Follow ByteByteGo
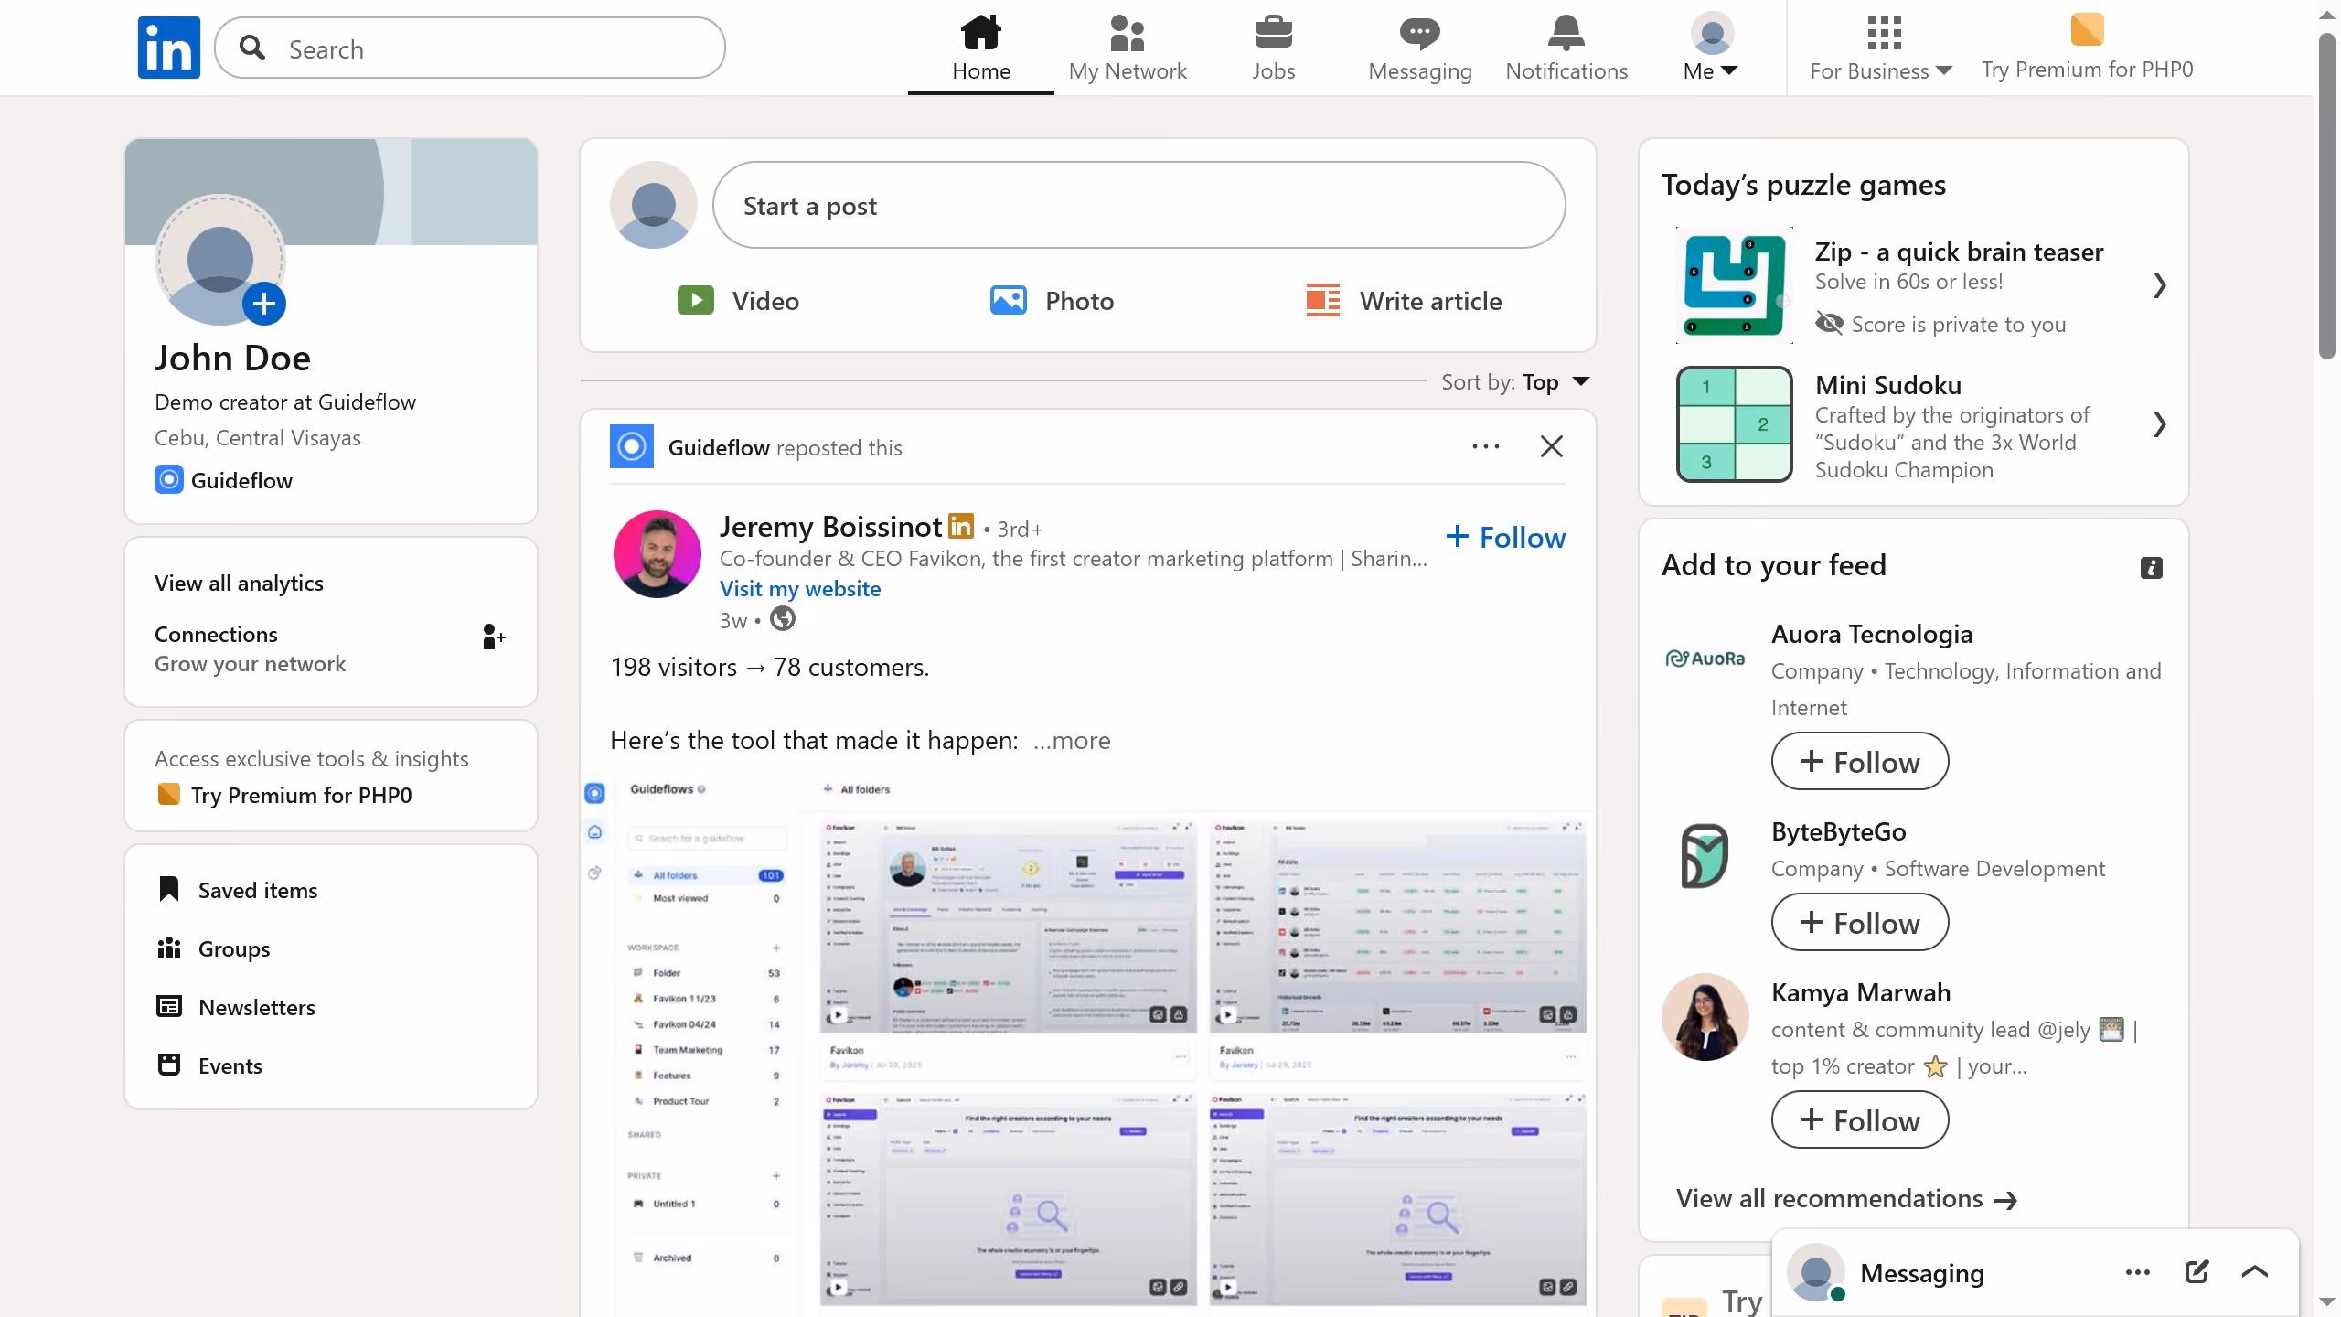Screen dimensions: 2341x1317 (1860, 922)
